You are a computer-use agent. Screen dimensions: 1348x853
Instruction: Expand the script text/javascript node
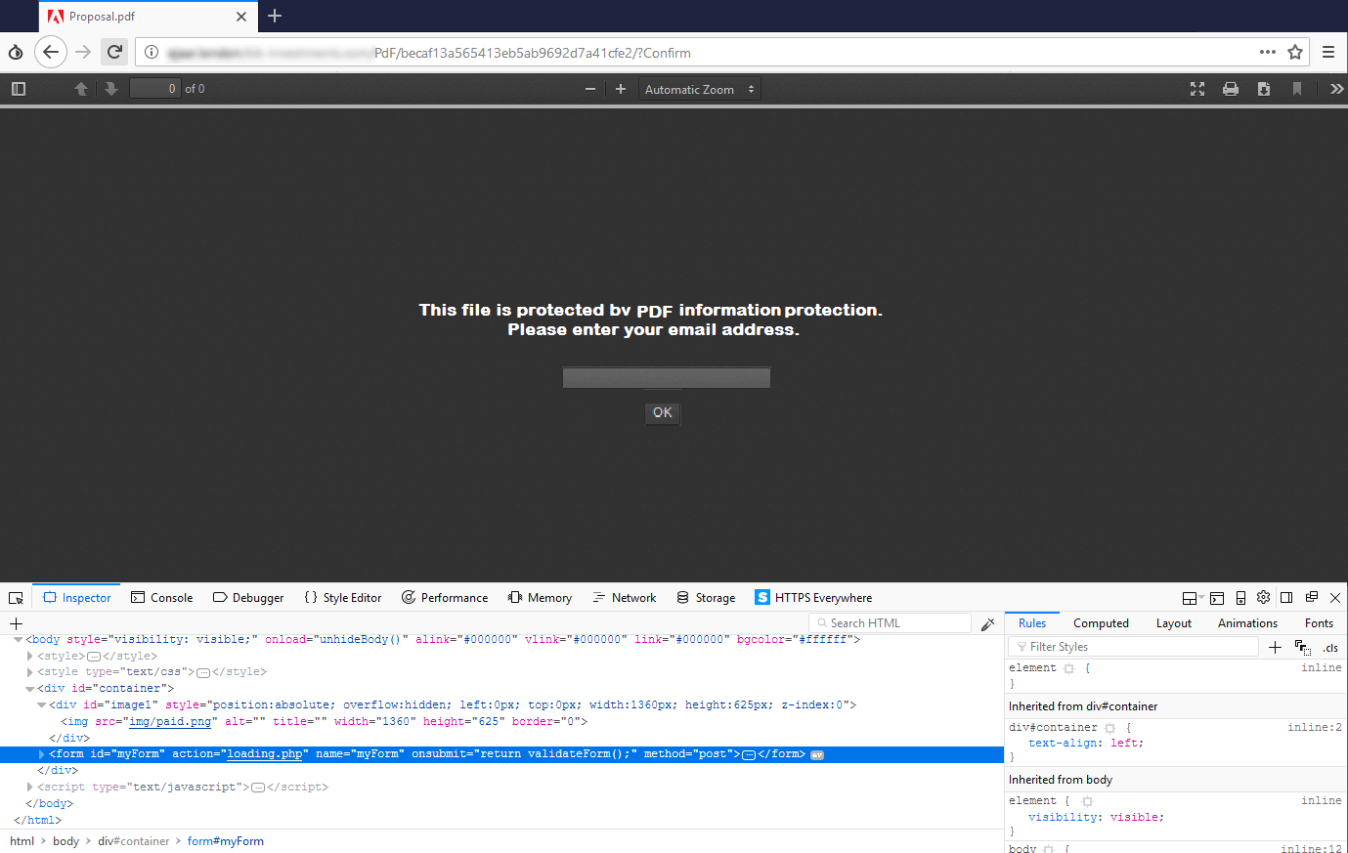[29, 787]
